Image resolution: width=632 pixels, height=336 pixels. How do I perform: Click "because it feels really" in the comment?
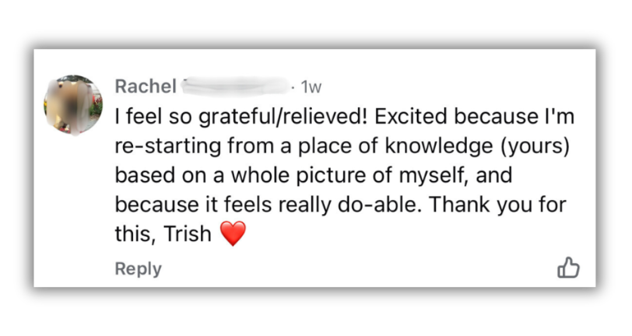pyautogui.click(x=223, y=205)
